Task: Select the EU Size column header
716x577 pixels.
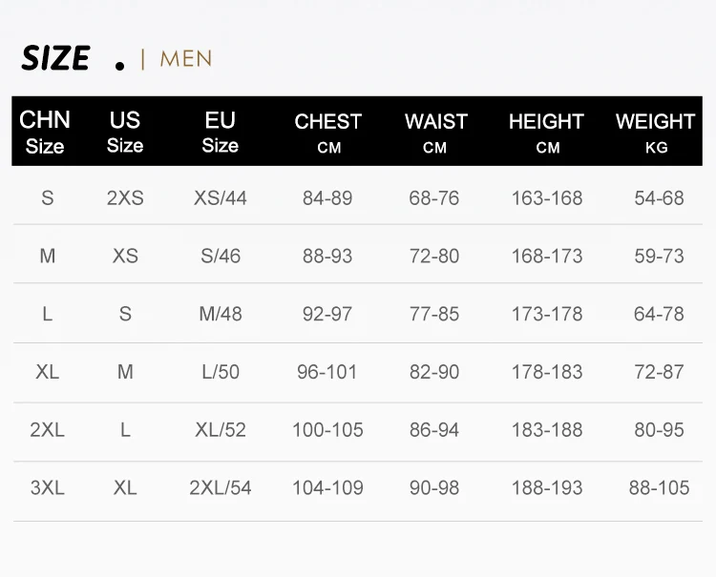Action: point(220,133)
